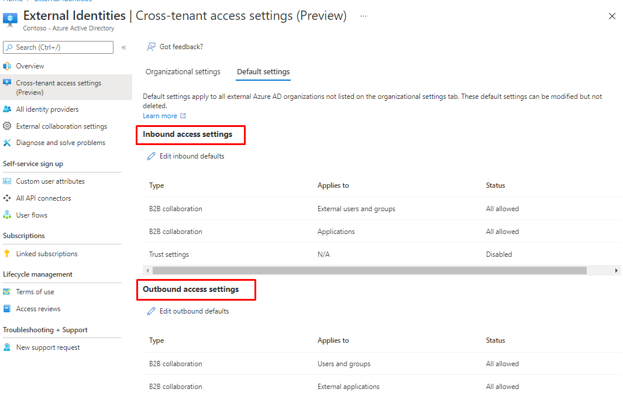Click Got feedback? button

(x=175, y=47)
